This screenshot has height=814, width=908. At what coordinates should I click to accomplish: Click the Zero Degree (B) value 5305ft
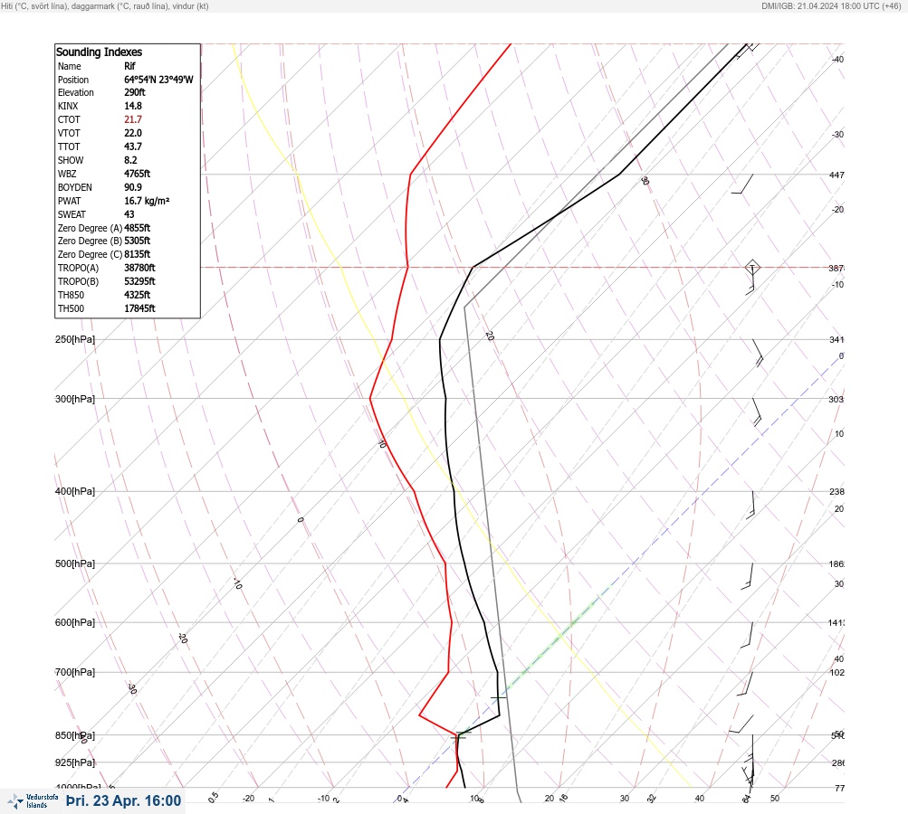[138, 241]
